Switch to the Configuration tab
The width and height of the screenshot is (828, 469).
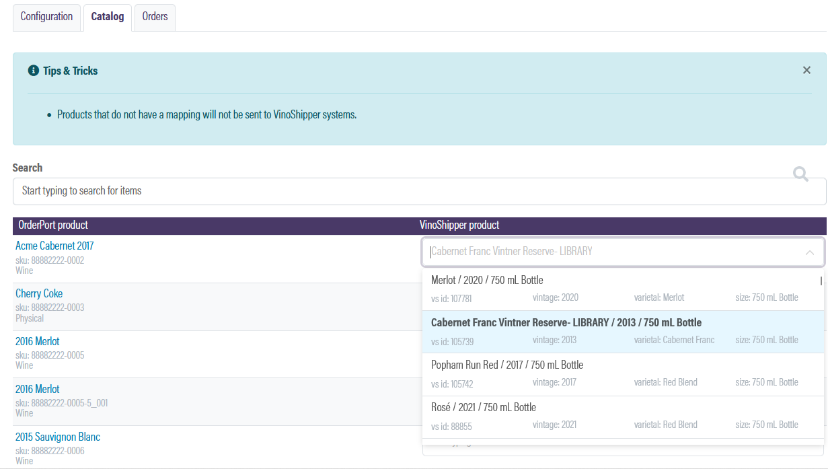[x=46, y=17]
